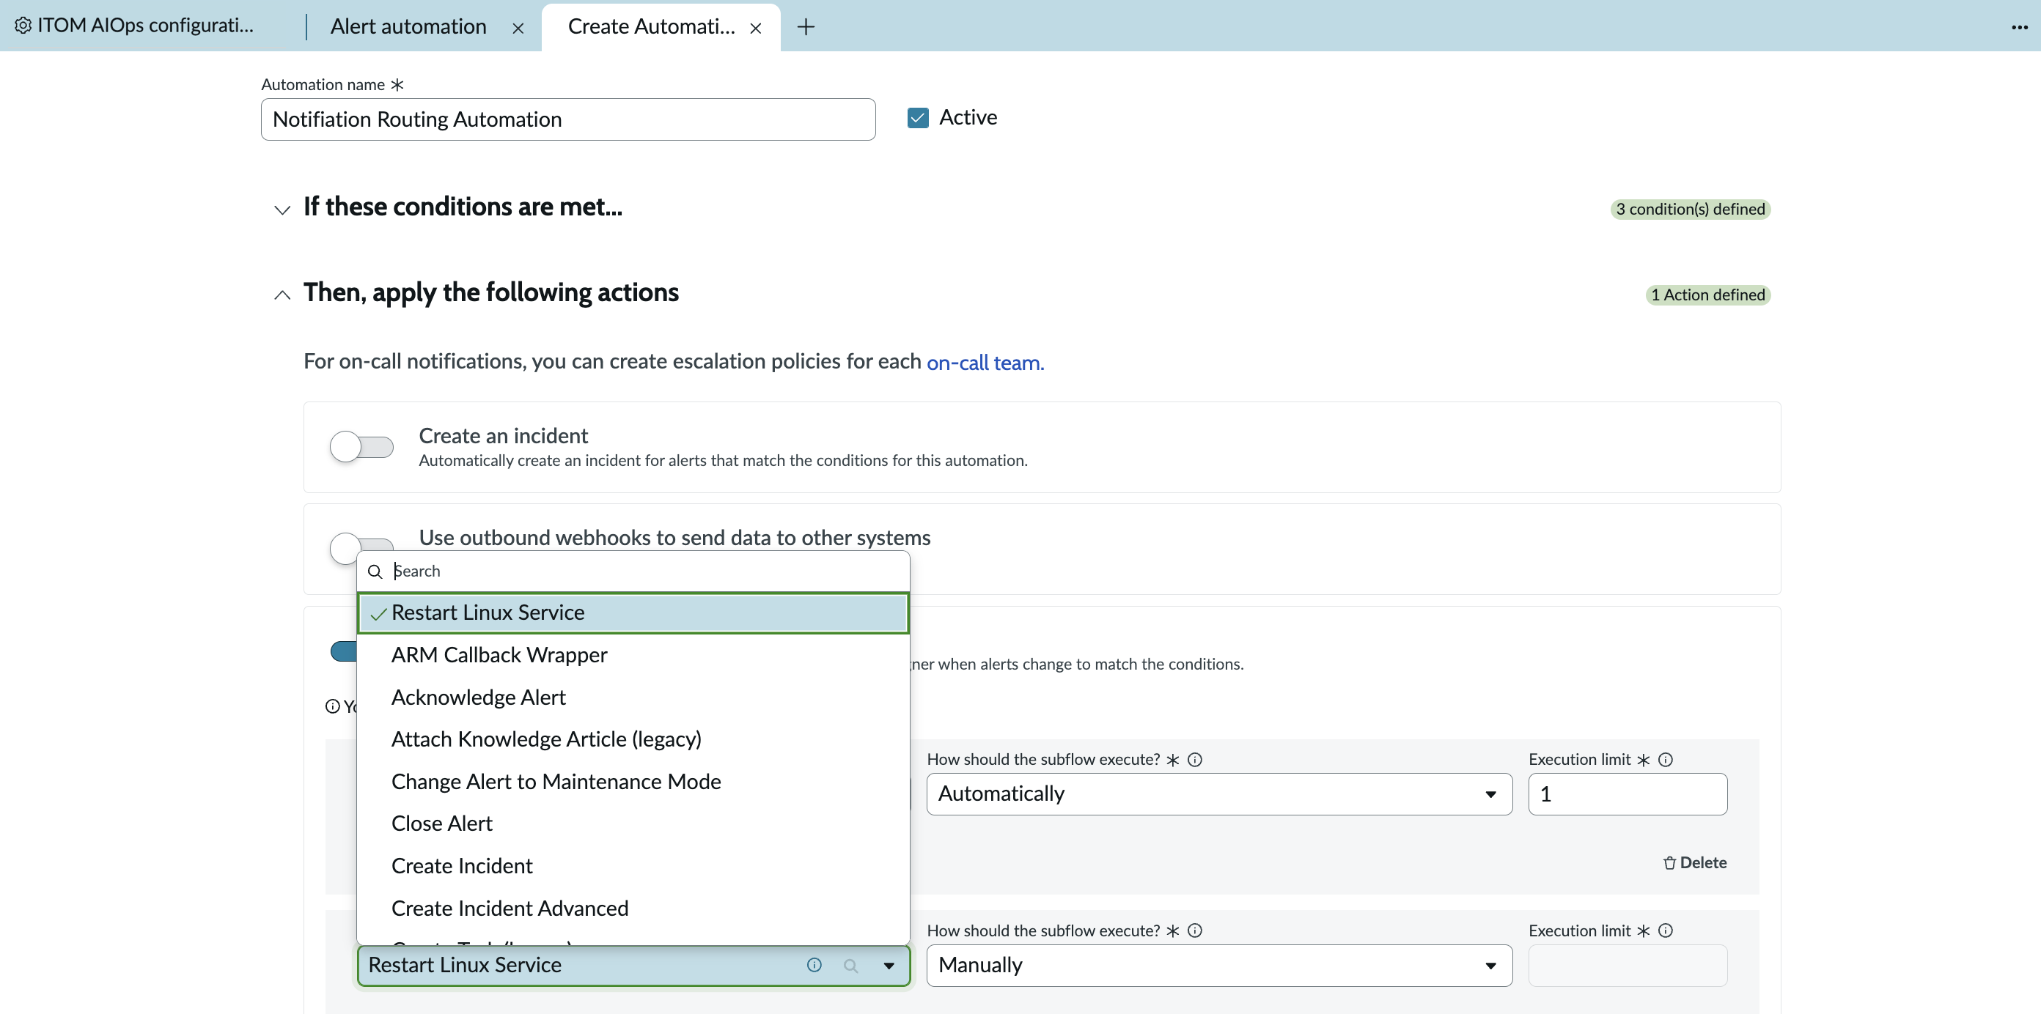Select Attach Knowledge Article (legacy) option
The width and height of the screenshot is (2041, 1014).
click(633, 739)
